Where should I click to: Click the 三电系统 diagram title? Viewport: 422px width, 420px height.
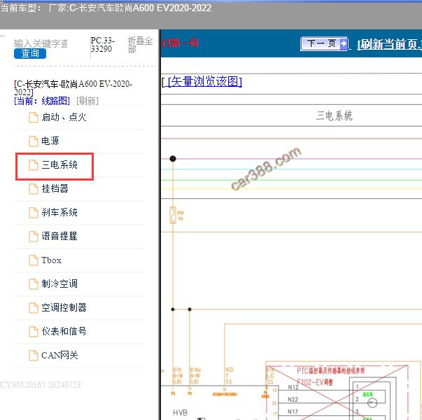[334, 115]
